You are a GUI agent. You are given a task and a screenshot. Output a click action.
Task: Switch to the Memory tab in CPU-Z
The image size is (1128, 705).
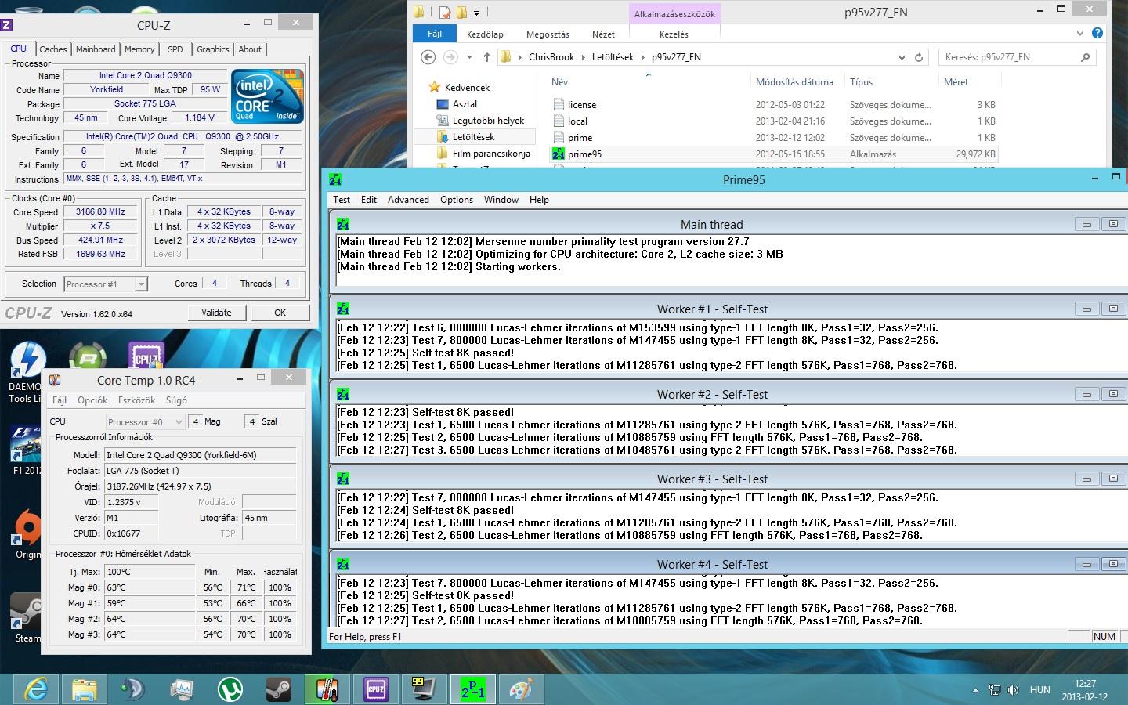point(139,49)
